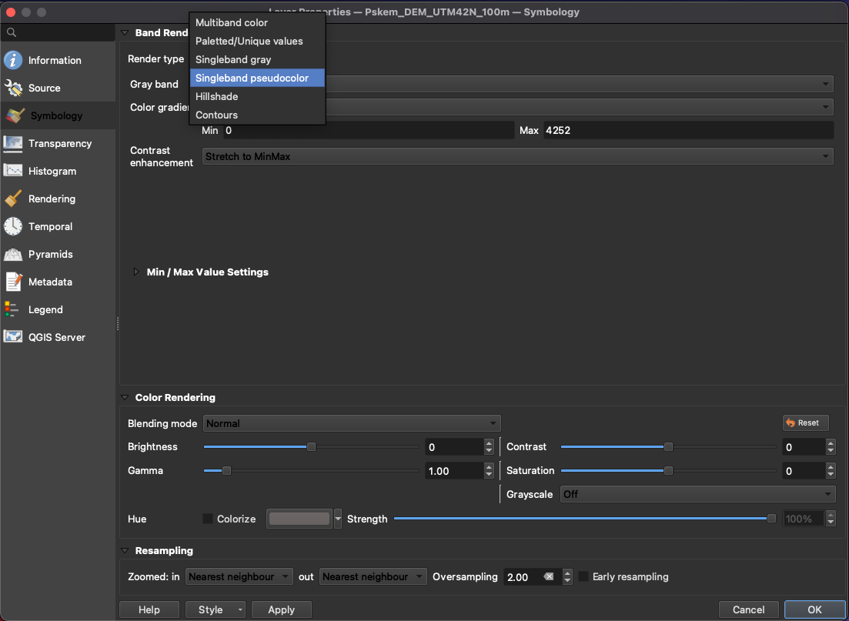Screen dimensions: 849x621
Task: Open the QGIS Server icon
Action: pyautogui.click(x=13, y=337)
